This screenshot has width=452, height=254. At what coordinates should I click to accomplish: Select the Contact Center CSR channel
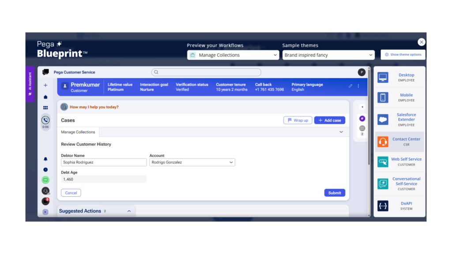tap(399, 142)
